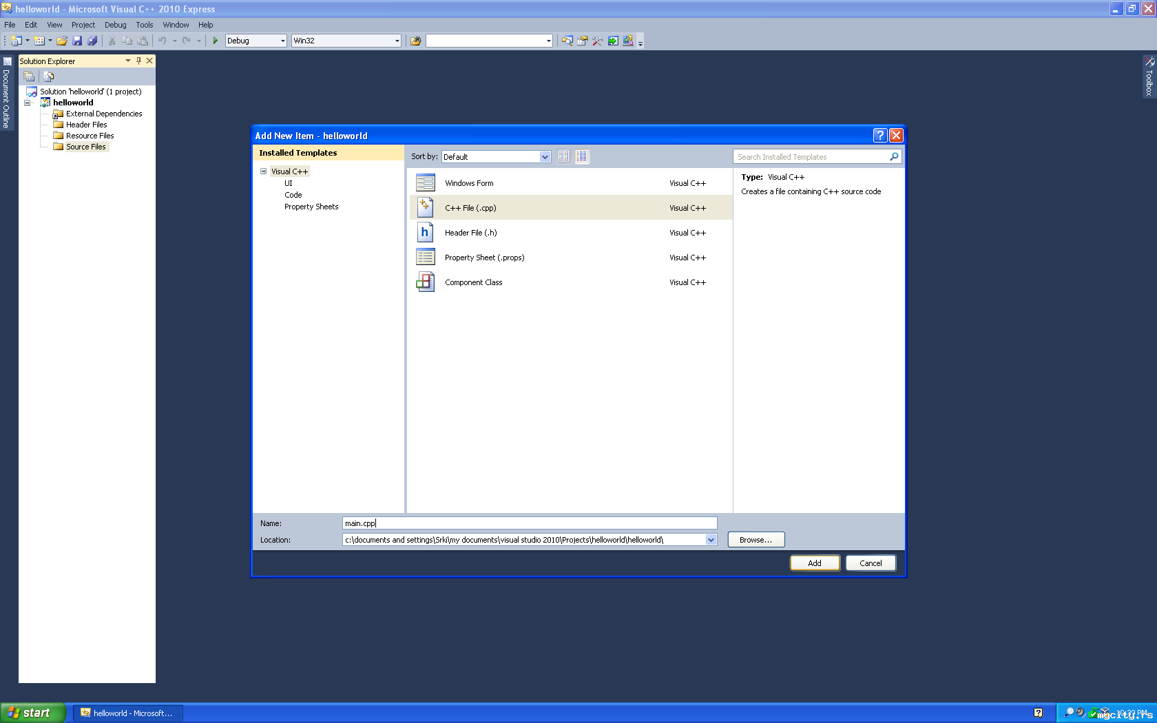The image size is (1157, 723).
Task: Click the green Start Debugging arrow
Action: pyautogui.click(x=216, y=41)
